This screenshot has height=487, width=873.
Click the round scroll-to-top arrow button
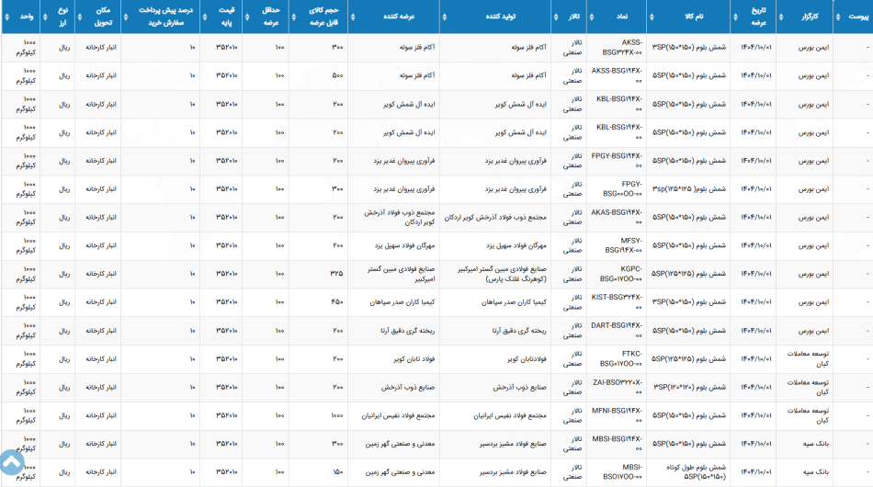(x=12, y=462)
